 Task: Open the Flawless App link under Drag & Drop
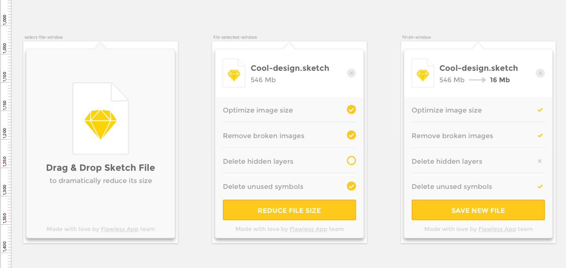pos(120,229)
